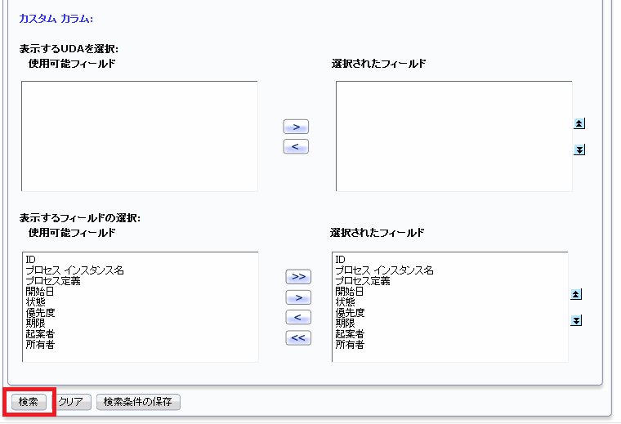Select プロセス インスタンス名 in selected fields

tap(385, 270)
